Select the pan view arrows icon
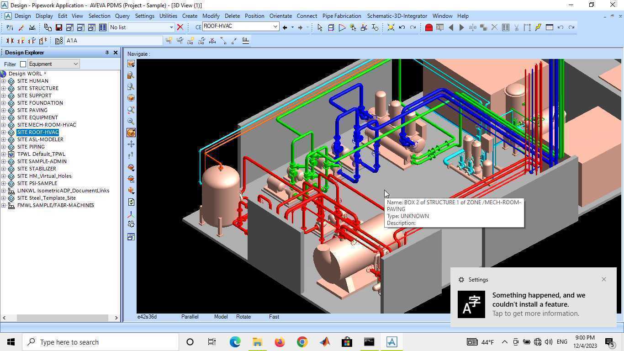624x351 pixels. 131,144
